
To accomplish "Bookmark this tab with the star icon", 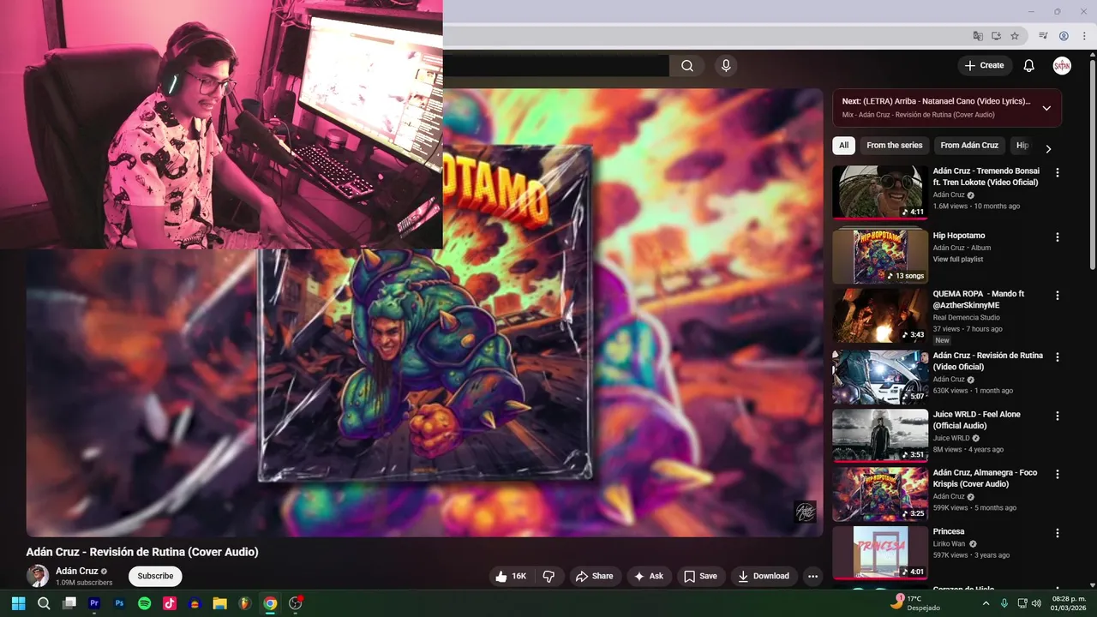I will pyautogui.click(x=1015, y=36).
